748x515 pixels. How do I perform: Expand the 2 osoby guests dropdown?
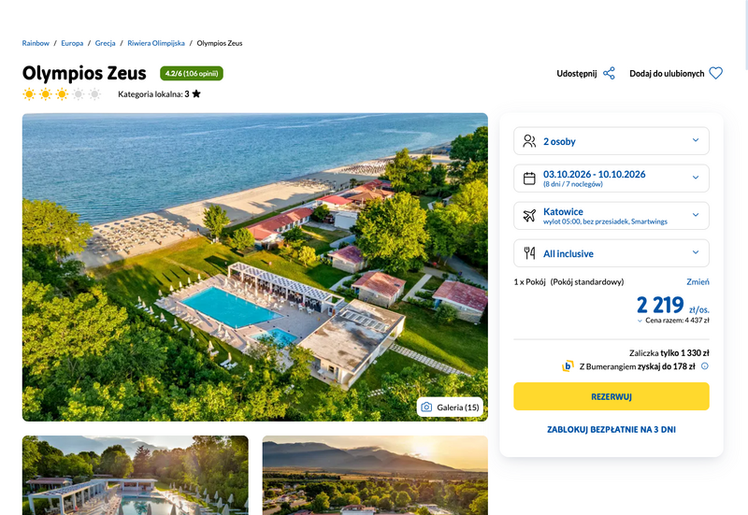611,141
